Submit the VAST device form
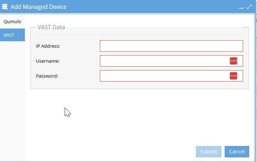This screenshot has width=257, height=162. click(209, 152)
